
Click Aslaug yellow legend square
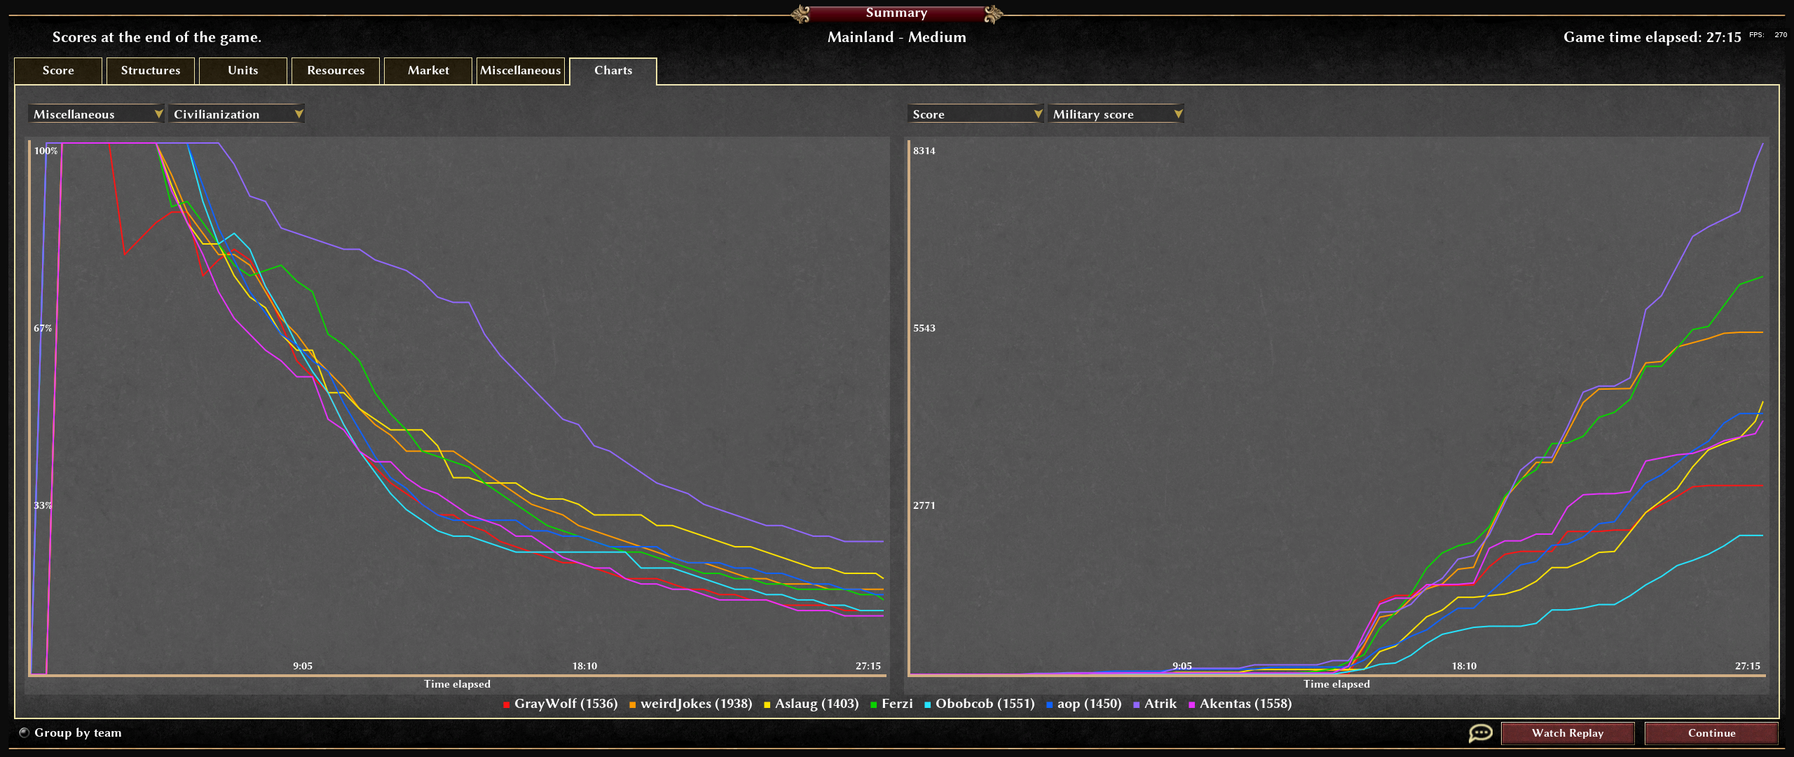pos(767,704)
